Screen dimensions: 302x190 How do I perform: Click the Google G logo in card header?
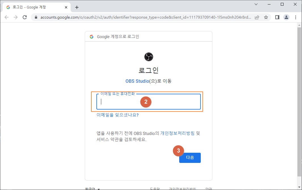[x=92, y=37]
